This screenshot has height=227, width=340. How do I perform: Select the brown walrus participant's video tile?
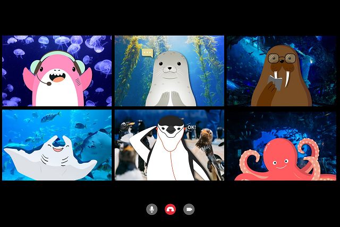tap(282, 71)
